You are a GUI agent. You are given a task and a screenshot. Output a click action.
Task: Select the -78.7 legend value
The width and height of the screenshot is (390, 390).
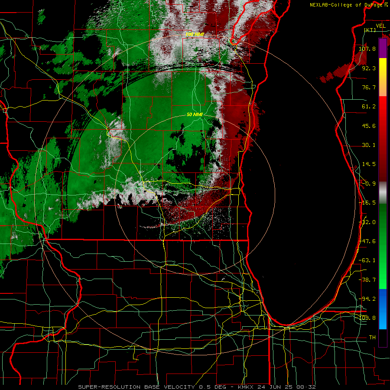point(367,280)
